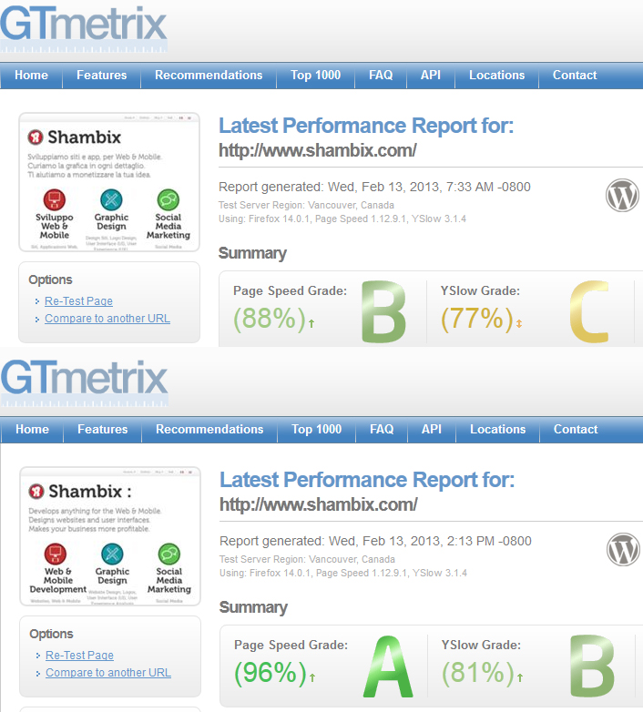
Task: Click the WordPress icon in the 7:33 AM report
Action: pos(622,195)
